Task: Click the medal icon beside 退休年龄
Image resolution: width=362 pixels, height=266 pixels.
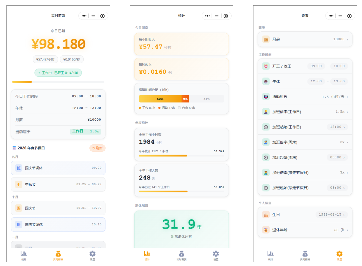Action: click(x=266, y=230)
